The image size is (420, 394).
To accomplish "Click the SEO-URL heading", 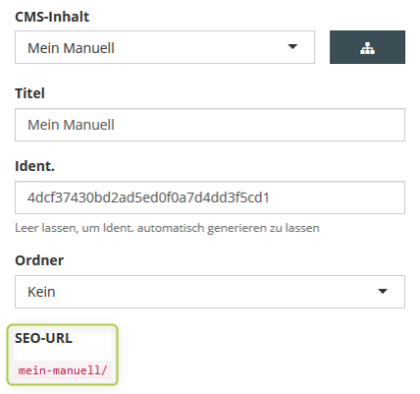I will point(43,338).
